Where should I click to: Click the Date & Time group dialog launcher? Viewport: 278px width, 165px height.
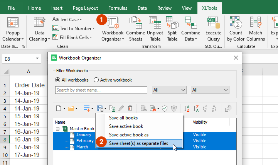[x=23, y=46]
